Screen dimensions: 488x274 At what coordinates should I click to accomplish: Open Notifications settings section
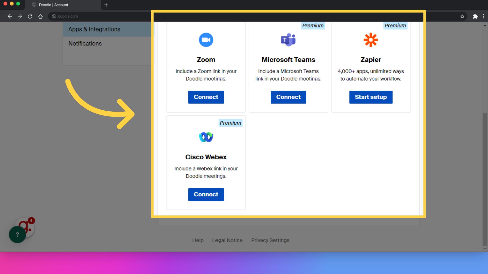click(x=85, y=43)
